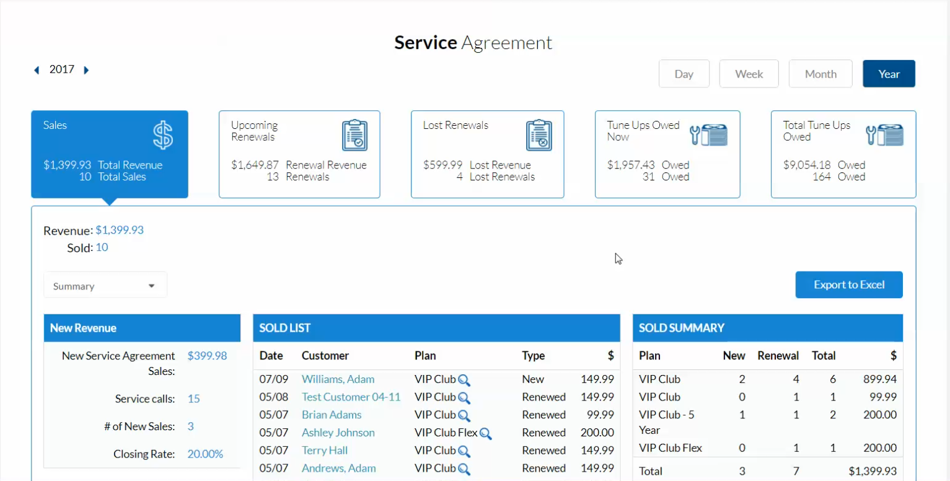
Task: Click the wrench icon on Tune Ups Owed Now
Action: [x=708, y=134]
